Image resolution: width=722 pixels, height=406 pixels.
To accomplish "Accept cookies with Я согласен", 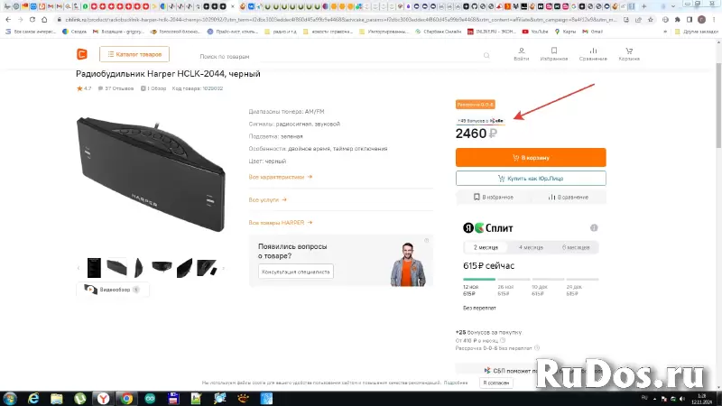I will 495,383.
